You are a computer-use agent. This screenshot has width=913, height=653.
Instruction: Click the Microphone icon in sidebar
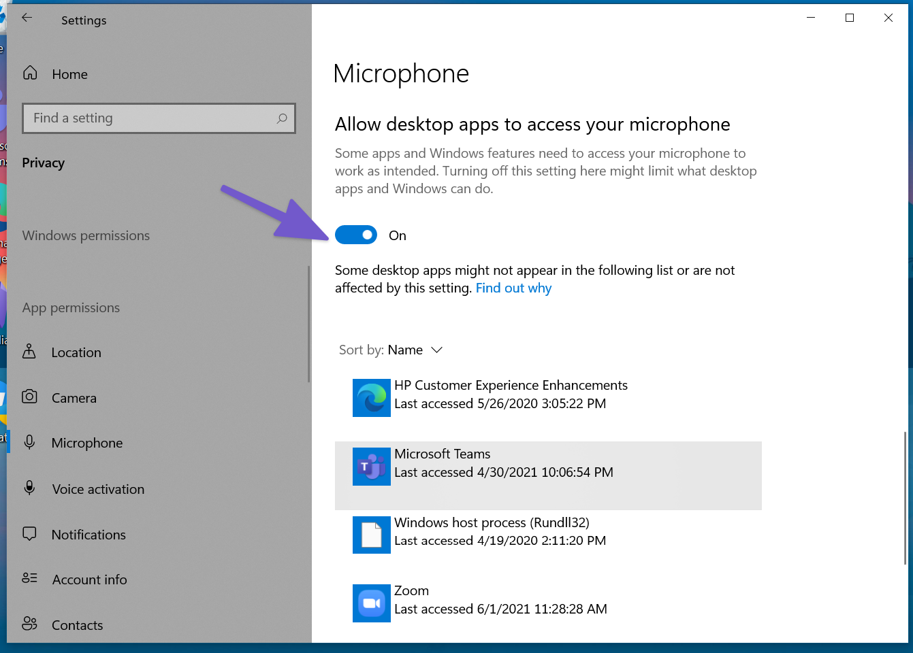point(29,442)
